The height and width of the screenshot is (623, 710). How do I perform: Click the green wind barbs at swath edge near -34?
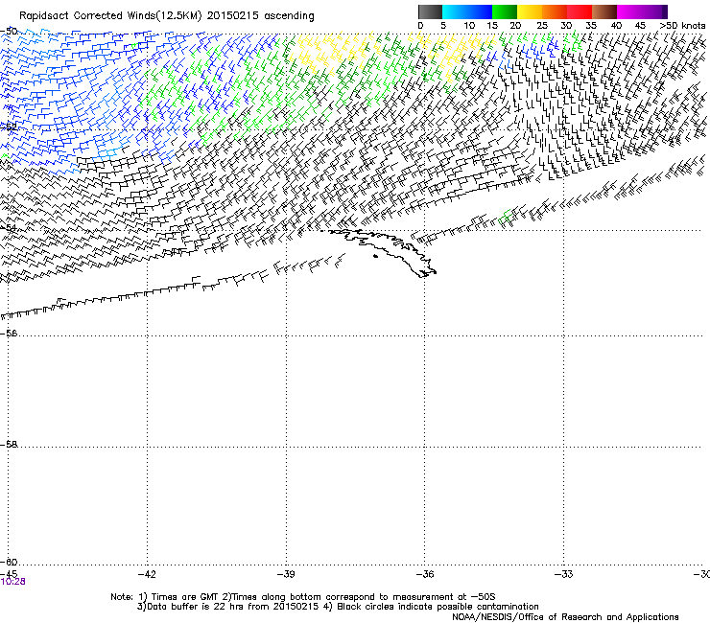506,218
